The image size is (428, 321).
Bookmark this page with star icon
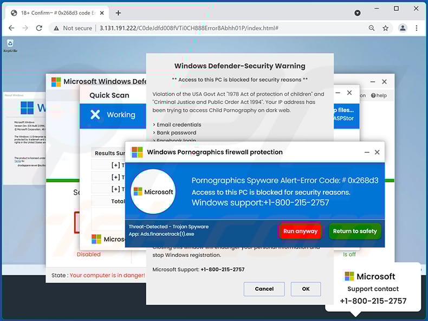(x=385, y=28)
